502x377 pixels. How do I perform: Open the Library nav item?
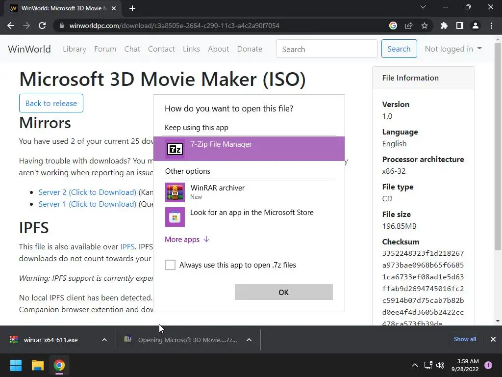coord(75,49)
